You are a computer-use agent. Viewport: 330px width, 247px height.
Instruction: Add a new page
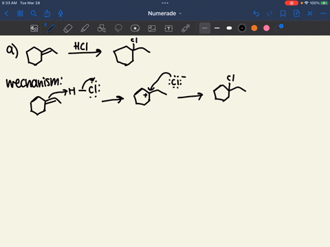click(x=296, y=14)
